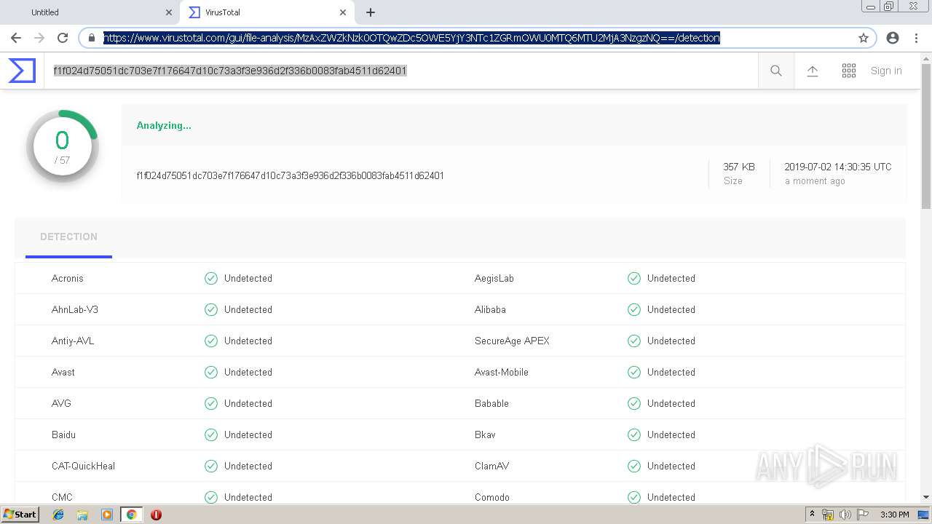This screenshot has width=932, height=524.
Task: Open the upload file icon
Action: [813, 71]
